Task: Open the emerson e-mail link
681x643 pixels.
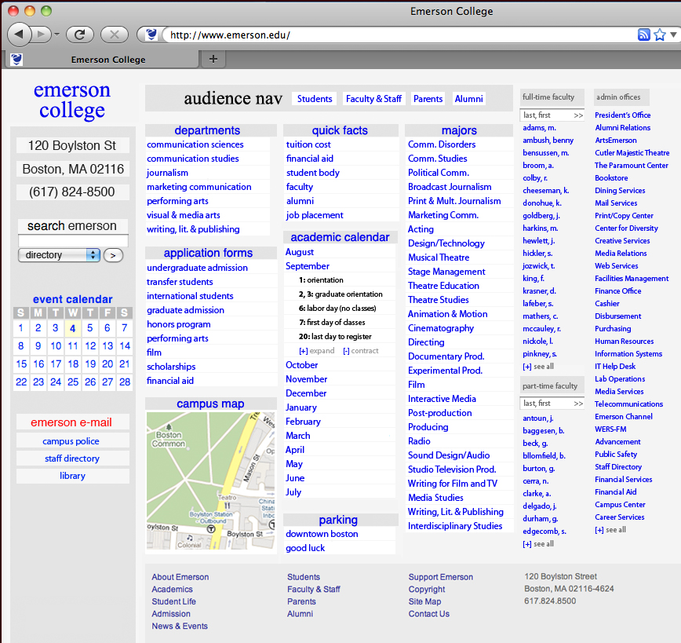Action: tap(71, 422)
